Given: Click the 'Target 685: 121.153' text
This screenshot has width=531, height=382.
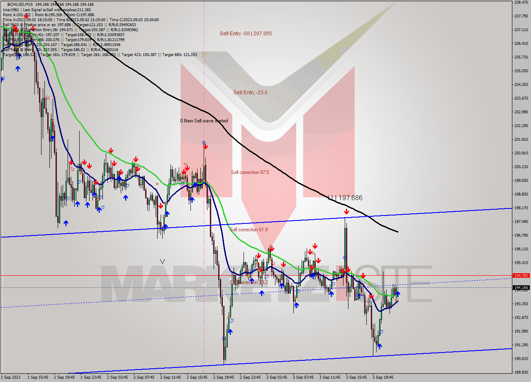Looking at the screenshot, I should (x=180, y=55).
